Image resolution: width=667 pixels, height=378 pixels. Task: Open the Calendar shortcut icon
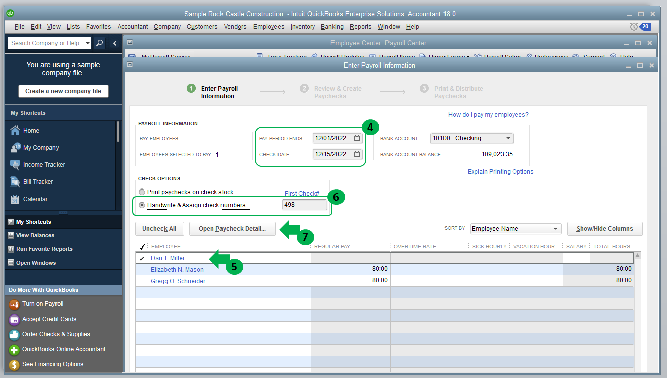[x=15, y=199]
